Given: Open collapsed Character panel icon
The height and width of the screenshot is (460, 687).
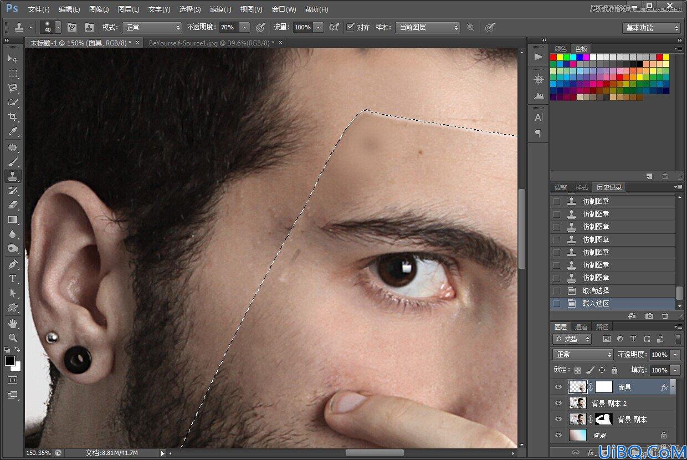Looking at the screenshot, I should coord(539,117).
